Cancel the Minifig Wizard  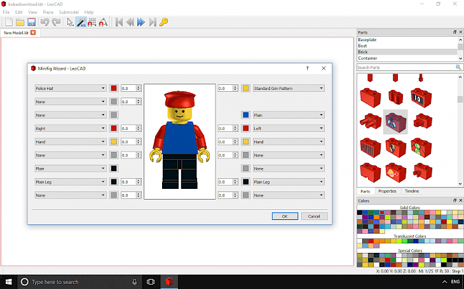click(314, 216)
